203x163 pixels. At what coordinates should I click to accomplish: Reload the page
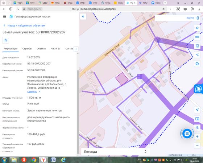pyautogui.click(x=18, y=9)
